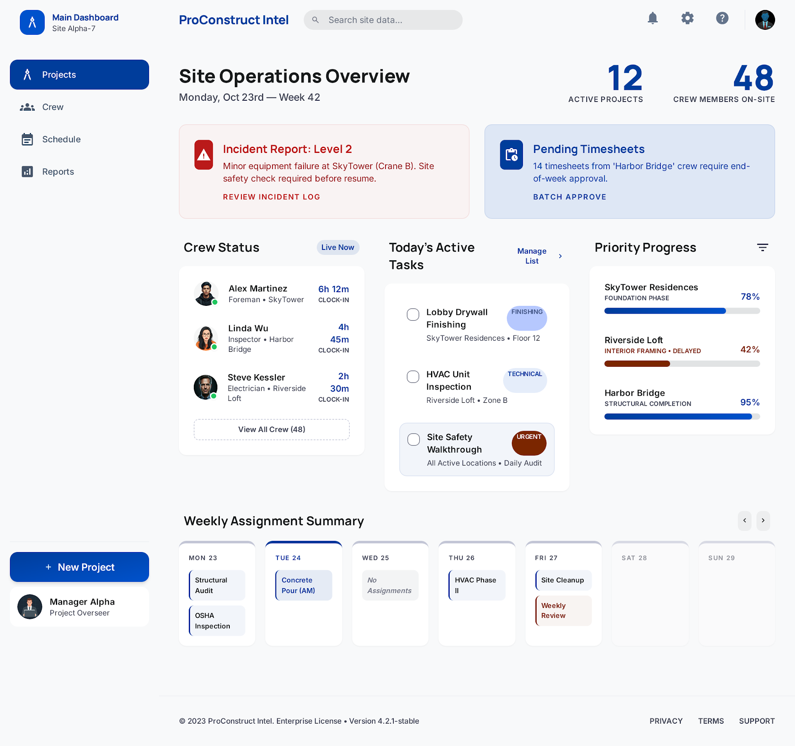Check the HVAC Unit Inspection task
The image size is (795, 746).
coord(413,377)
